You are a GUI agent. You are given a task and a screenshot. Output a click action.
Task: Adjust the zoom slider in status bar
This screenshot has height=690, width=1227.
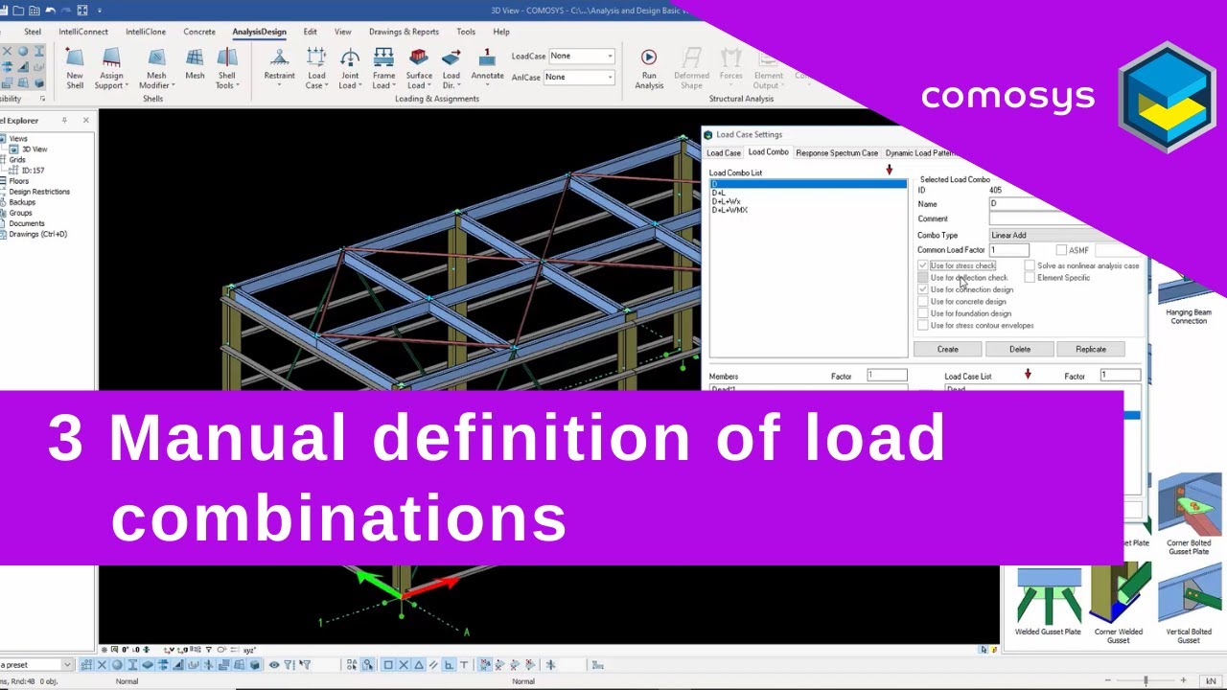[x=1146, y=681]
